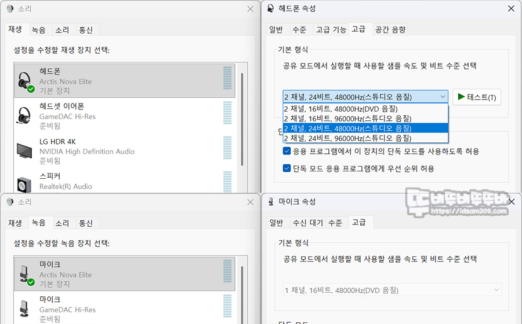
Task: Choose highlighted 2 채널, 24비트, 48000Hz option in list
Action: coord(365,128)
